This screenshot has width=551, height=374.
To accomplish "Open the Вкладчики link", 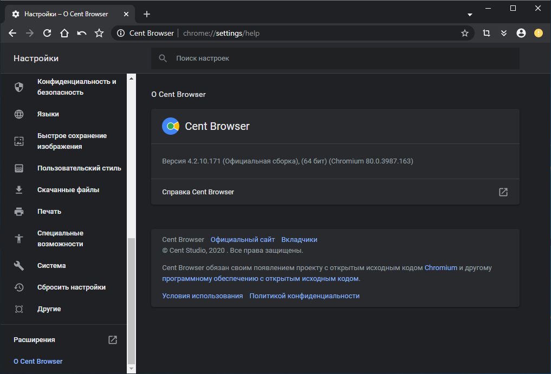I will tap(299, 239).
